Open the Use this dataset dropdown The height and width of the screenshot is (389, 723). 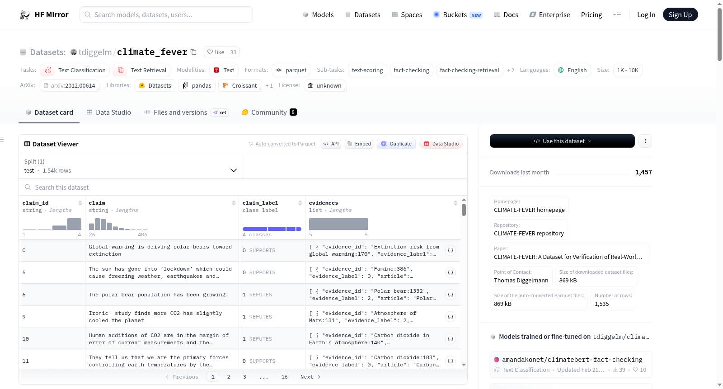point(562,141)
